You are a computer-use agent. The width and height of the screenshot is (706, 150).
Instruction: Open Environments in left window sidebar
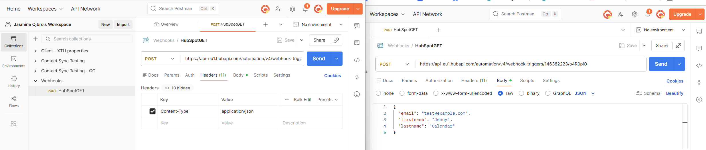(x=14, y=62)
